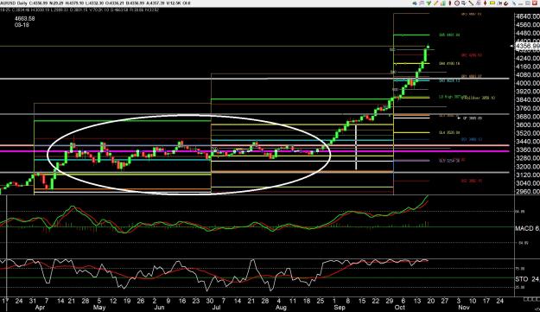Open the purple chat bubble toolbar icon
This screenshot has height=312, width=540.
[422, 3]
